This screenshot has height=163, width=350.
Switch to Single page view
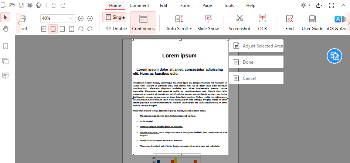pos(115,17)
